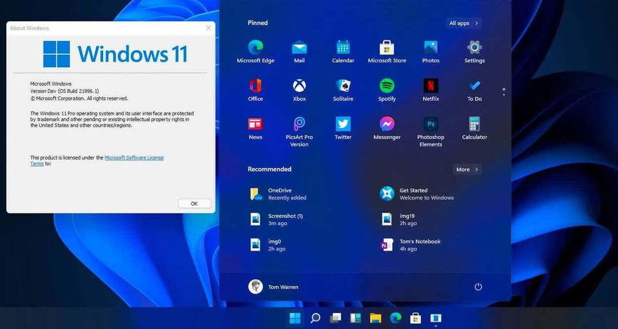
Task: Click OK in About Windows dialog
Action: (x=194, y=204)
